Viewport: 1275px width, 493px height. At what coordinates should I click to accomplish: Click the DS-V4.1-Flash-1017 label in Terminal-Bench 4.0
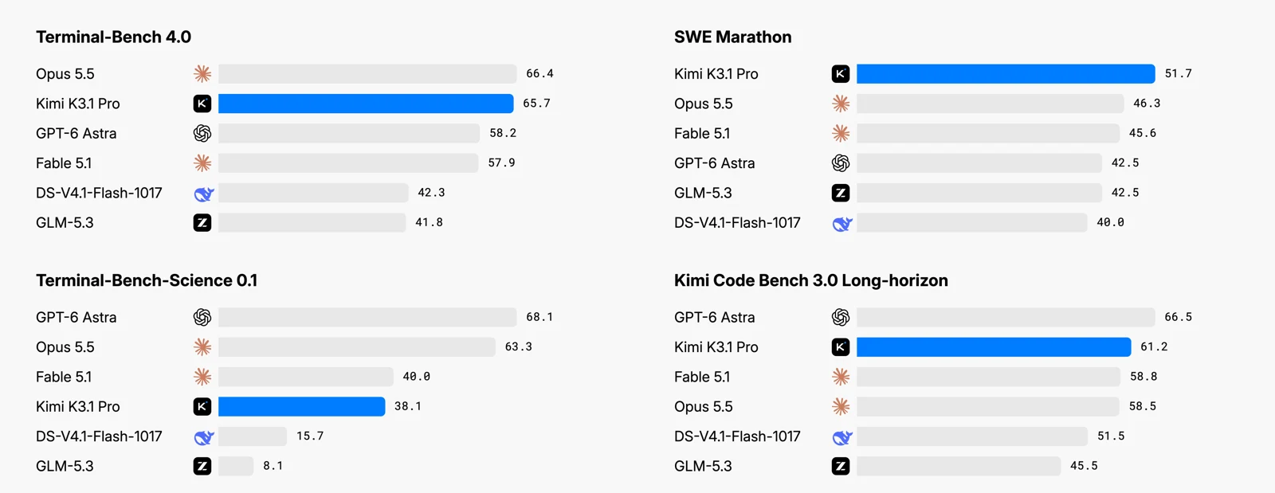point(99,193)
